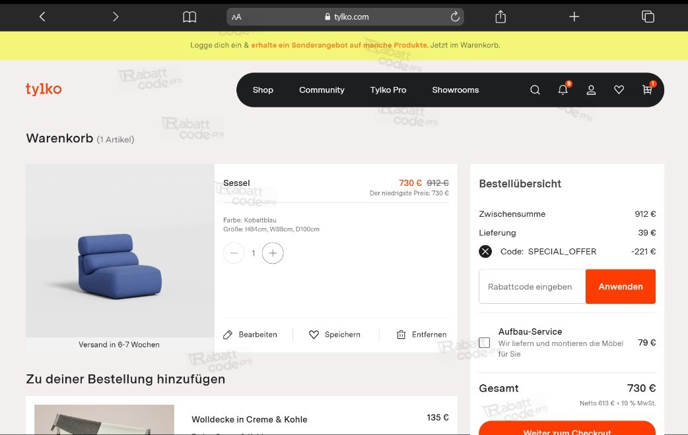The width and height of the screenshot is (688, 435).
Task: Click the Anwenden button
Action: pyautogui.click(x=621, y=287)
